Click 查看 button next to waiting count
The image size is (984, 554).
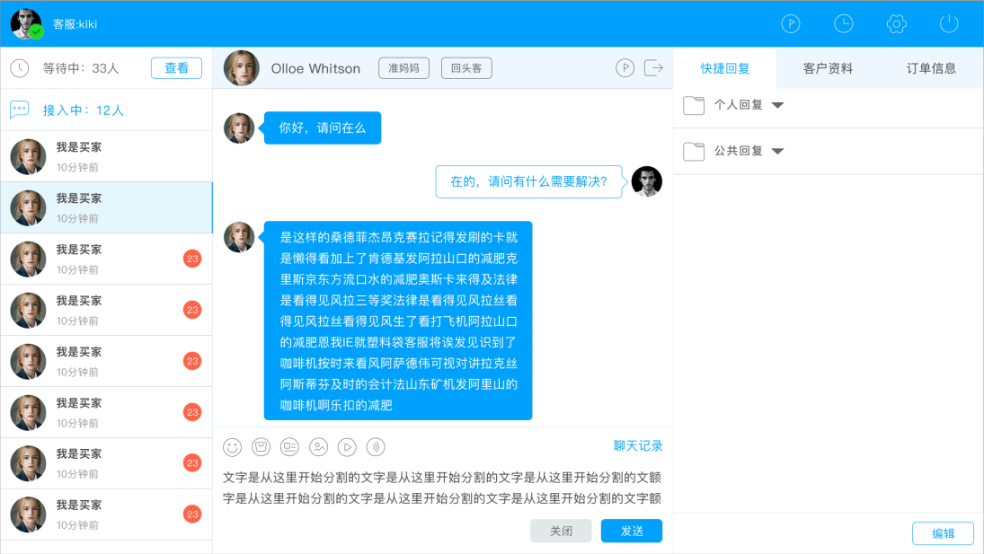(176, 68)
